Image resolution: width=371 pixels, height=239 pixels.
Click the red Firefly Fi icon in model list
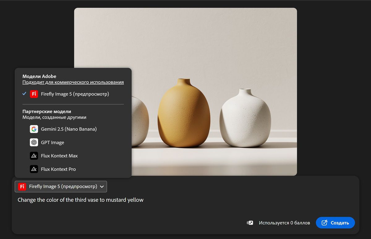pos(34,94)
